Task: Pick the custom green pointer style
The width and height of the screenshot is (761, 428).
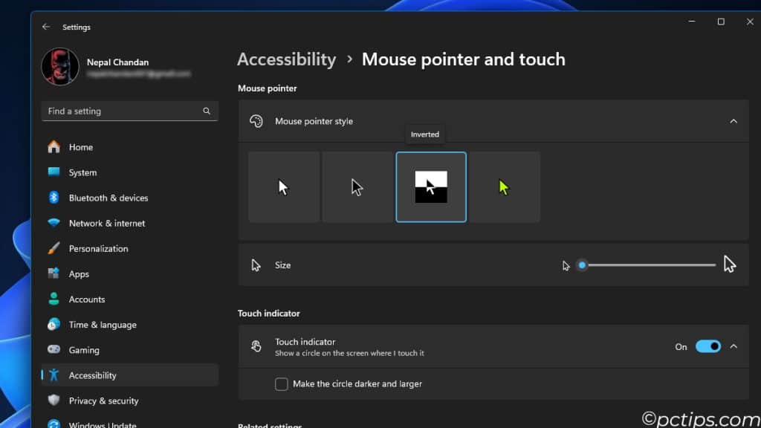Action: click(504, 187)
